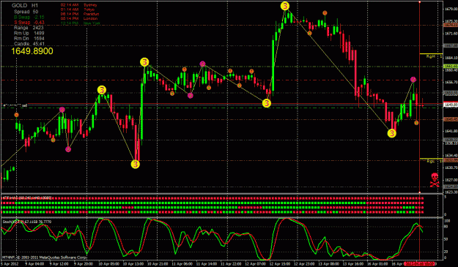
Task: Select the Frankfurt session time row
Action: pos(80,14)
